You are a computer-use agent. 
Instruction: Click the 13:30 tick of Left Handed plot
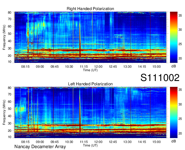(127, 142)
